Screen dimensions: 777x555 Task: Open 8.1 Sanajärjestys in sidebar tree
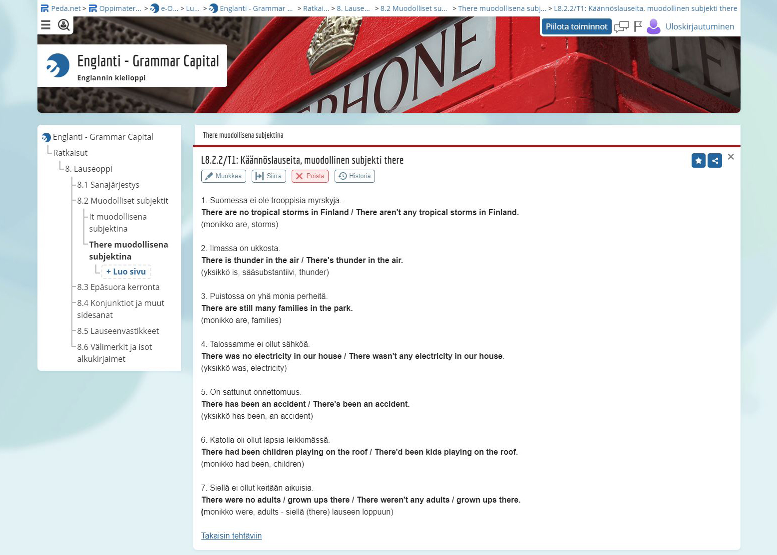click(108, 185)
